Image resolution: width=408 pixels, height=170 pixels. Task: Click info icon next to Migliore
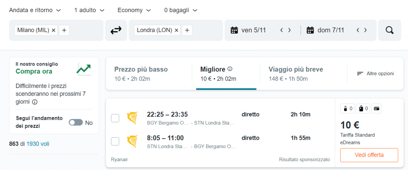[x=230, y=69]
